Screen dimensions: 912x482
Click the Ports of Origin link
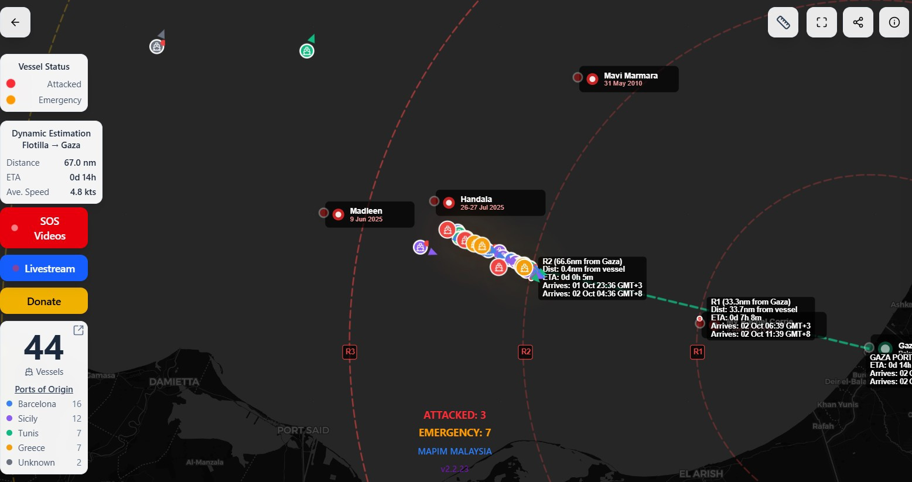click(x=44, y=389)
